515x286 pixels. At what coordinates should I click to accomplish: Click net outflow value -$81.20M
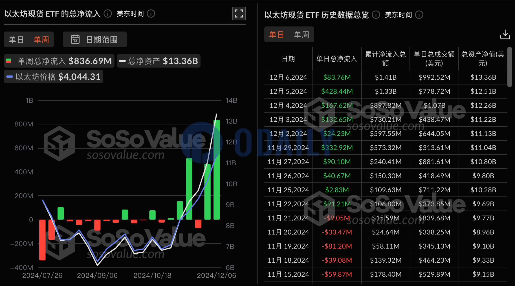pyautogui.click(x=337, y=246)
